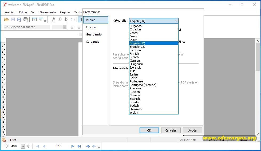Click the Cancelar button

(171, 130)
